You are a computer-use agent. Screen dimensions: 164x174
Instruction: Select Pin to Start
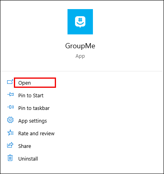[31, 95]
